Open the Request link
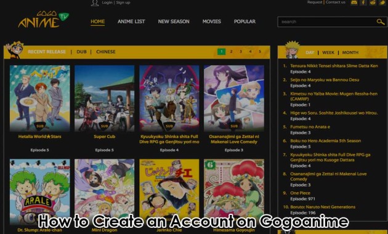 pyautogui.click(x=315, y=2)
